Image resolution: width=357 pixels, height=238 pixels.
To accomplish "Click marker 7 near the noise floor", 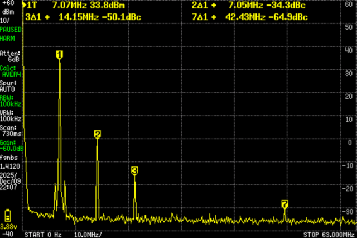I will [284, 205].
